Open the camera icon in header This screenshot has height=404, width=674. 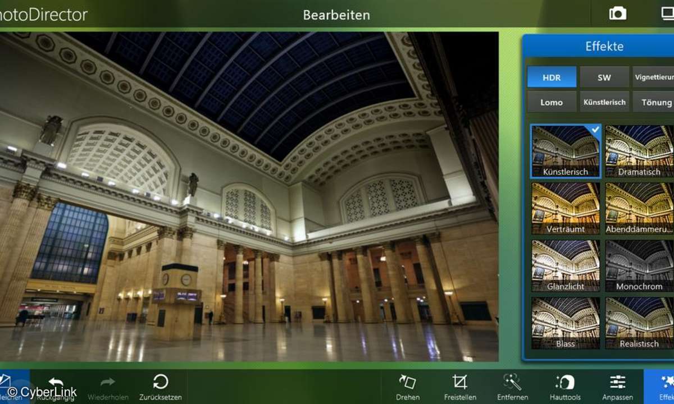617,14
